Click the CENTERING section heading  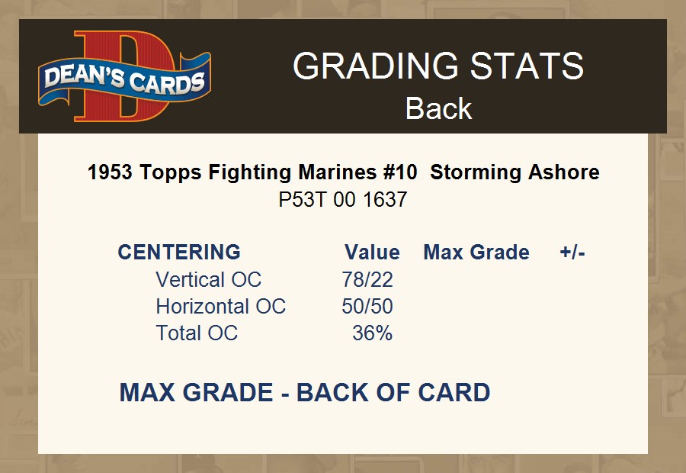pos(179,253)
